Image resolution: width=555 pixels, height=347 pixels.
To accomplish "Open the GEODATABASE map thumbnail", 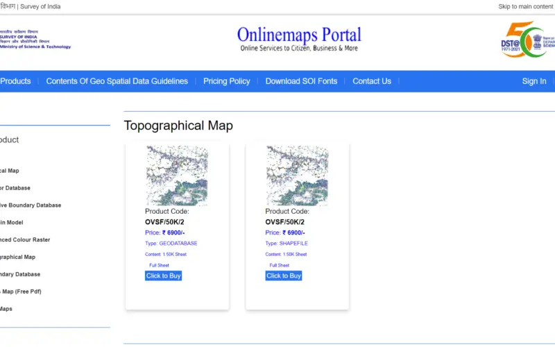I will pos(177,176).
